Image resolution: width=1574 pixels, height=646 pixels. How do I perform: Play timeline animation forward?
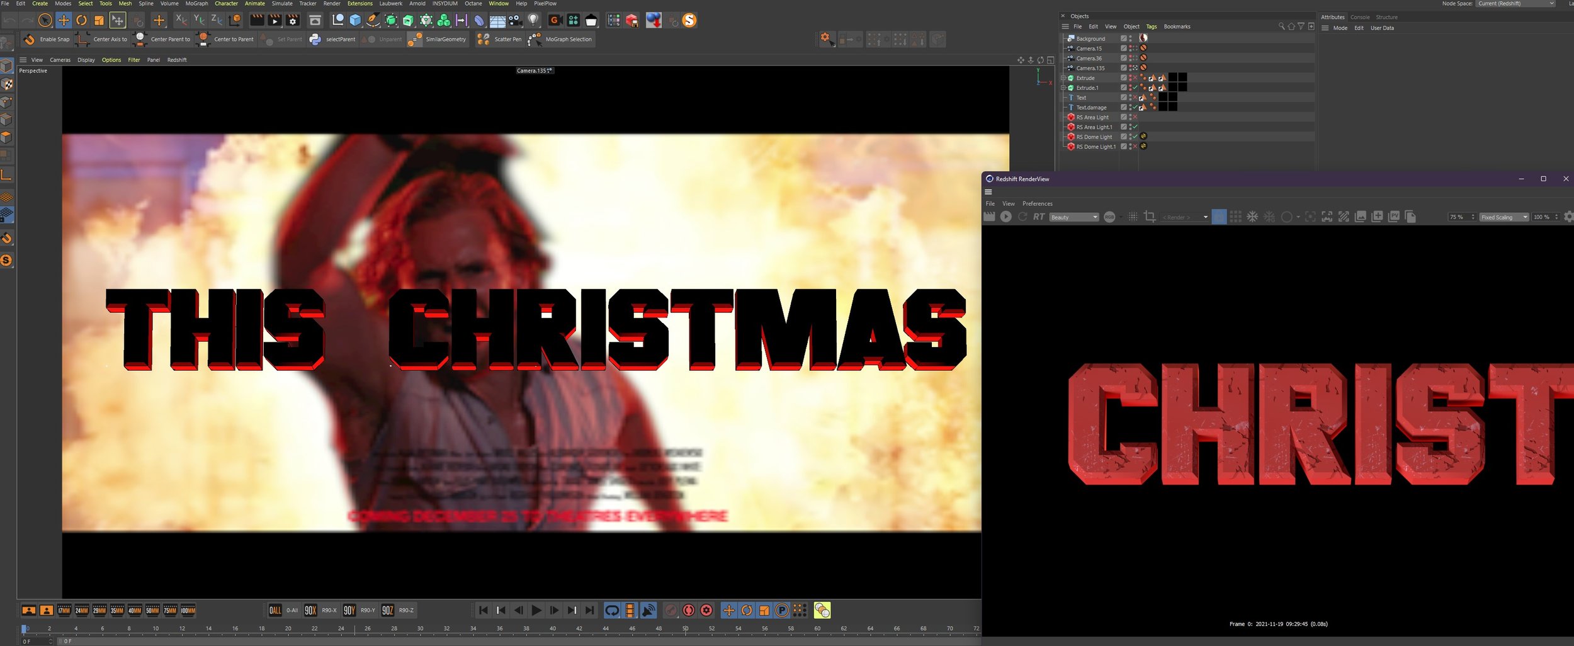coord(536,610)
